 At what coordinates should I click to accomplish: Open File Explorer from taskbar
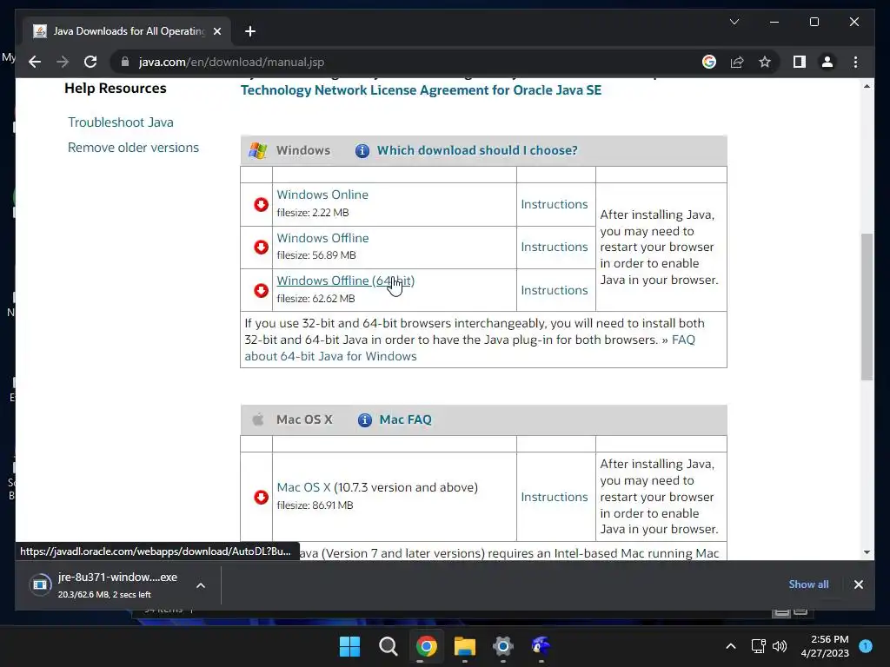click(465, 646)
